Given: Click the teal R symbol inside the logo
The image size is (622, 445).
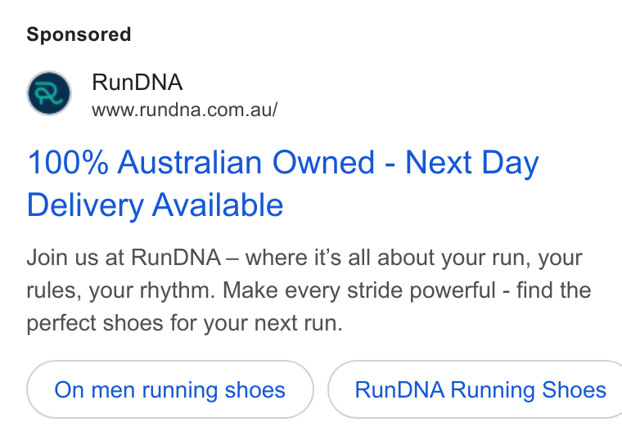Looking at the screenshot, I should point(49,94).
